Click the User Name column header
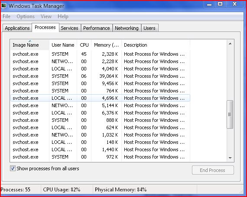Viewport: 247px width, 197px height. pyautogui.click(x=63, y=45)
